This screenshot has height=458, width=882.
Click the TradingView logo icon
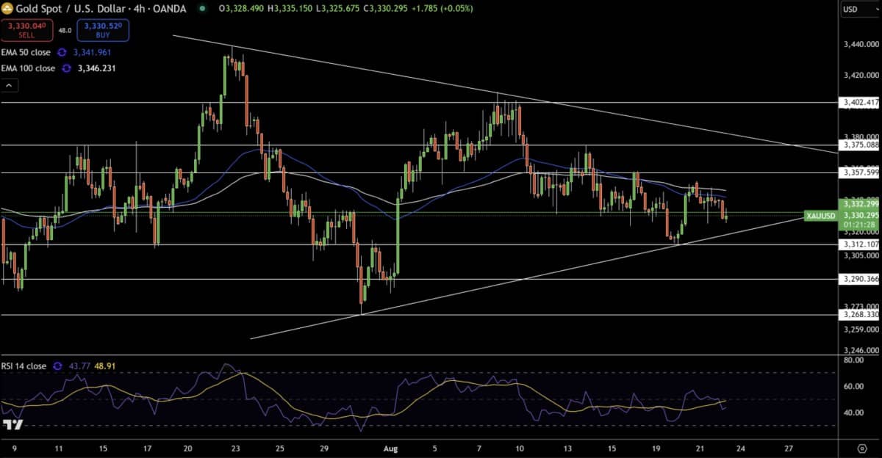point(12,425)
